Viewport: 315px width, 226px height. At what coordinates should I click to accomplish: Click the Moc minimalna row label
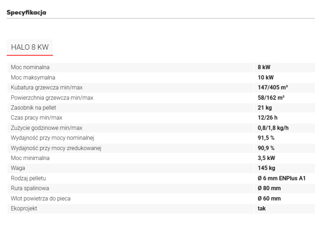(x=30, y=158)
